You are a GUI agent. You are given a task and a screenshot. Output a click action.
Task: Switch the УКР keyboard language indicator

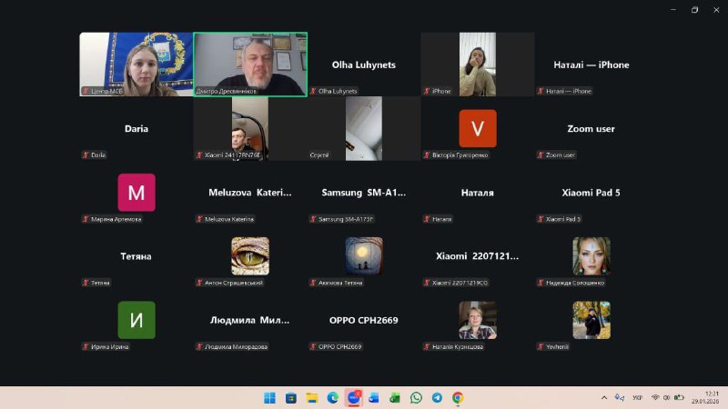pos(638,398)
